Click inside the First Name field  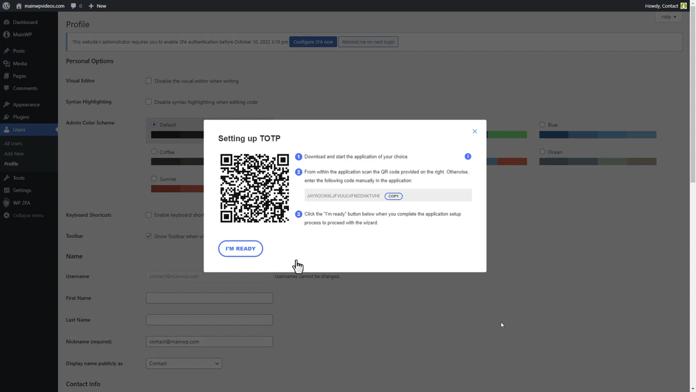[209, 297]
